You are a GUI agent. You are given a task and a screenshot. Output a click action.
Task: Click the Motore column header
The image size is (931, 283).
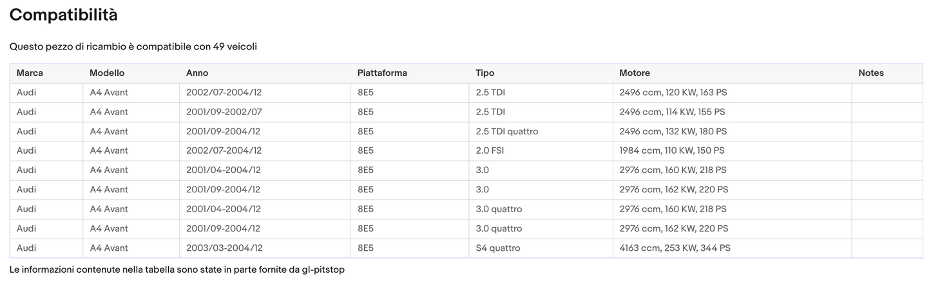635,73
